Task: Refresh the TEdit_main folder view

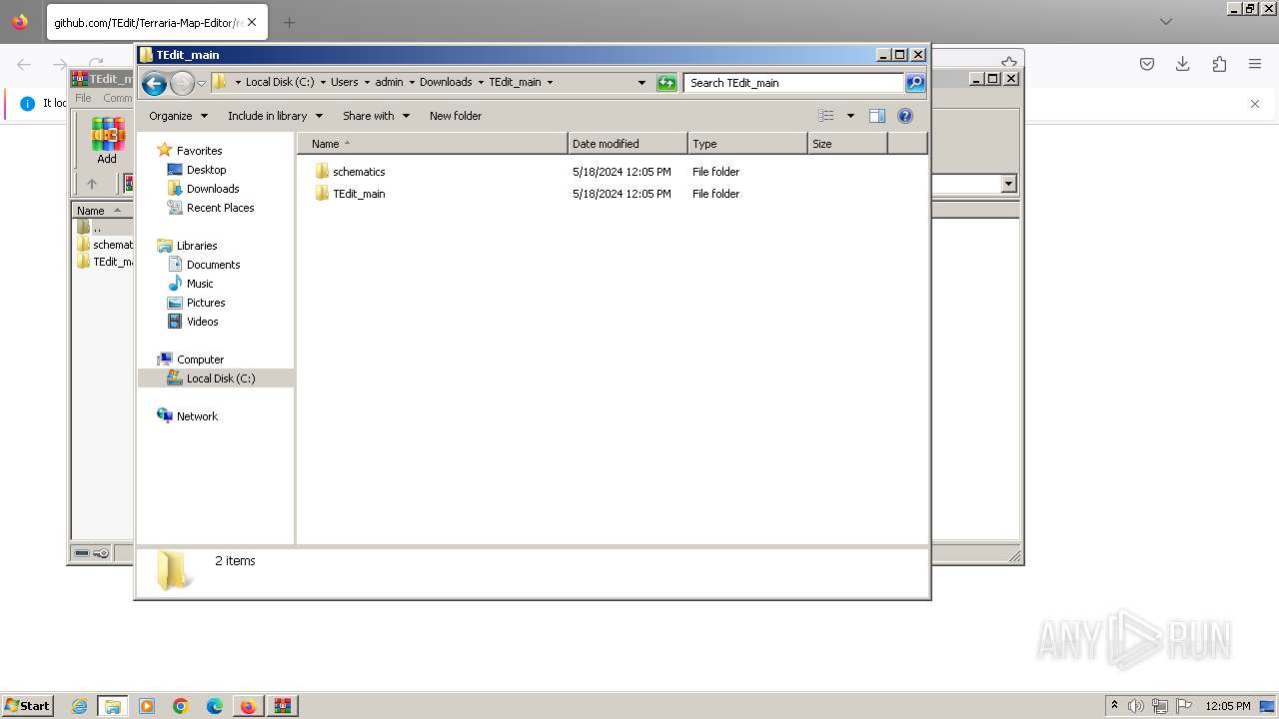Action: (666, 83)
